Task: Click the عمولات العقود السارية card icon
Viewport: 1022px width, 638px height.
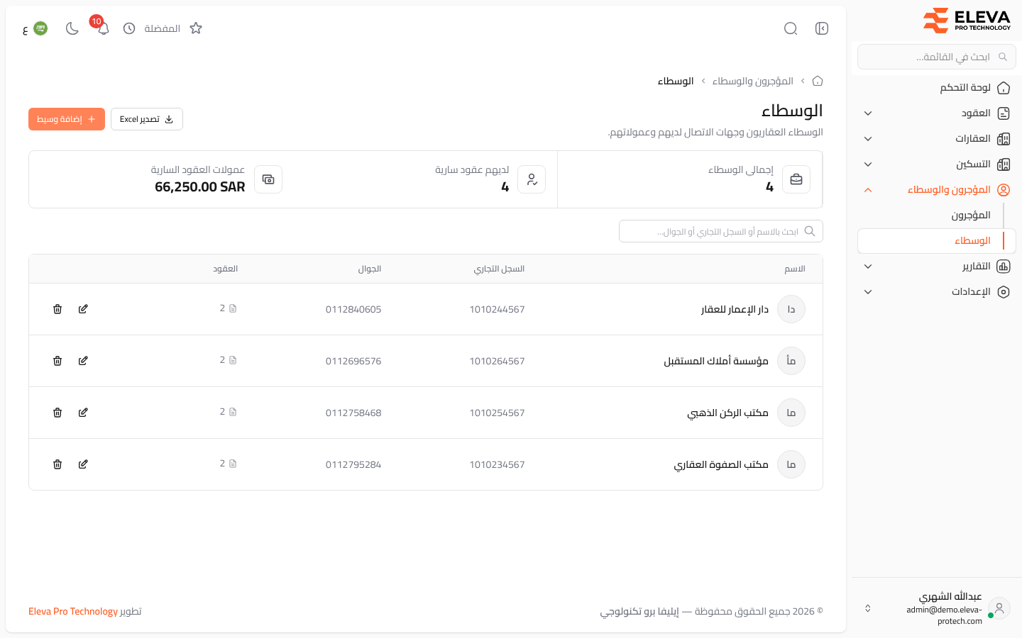Action: [x=268, y=179]
